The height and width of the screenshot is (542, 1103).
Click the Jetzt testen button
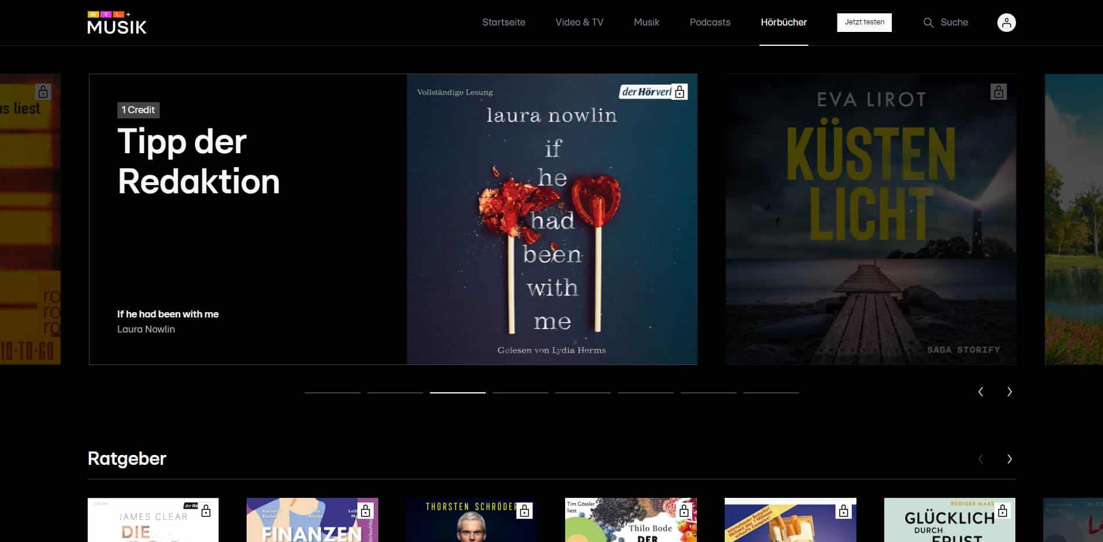point(864,22)
